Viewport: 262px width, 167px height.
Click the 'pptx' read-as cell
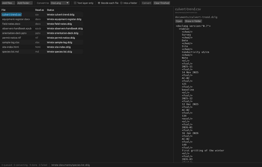click(38, 33)
